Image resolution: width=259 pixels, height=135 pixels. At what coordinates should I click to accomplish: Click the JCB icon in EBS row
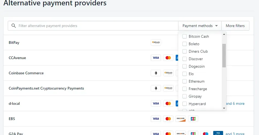coord(193,119)
